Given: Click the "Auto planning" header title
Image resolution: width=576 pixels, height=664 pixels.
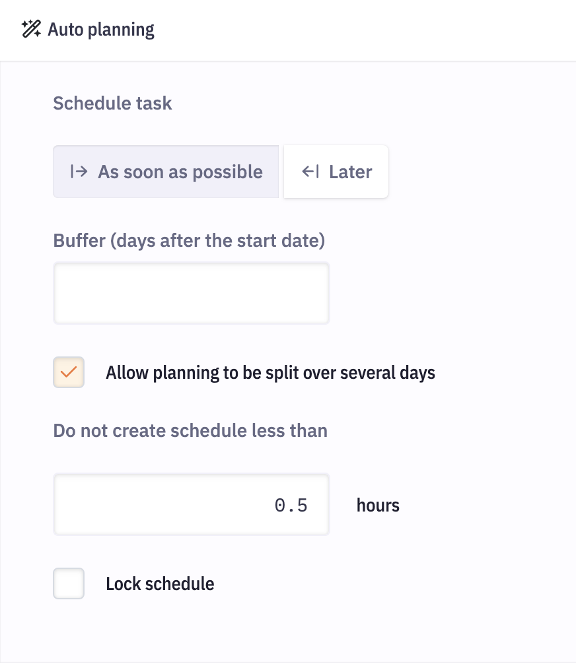Looking at the screenshot, I should point(101,30).
